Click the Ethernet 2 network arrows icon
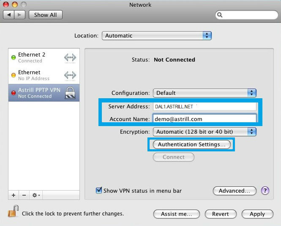Screen dimensions: 281x226 [x=70, y=58]
